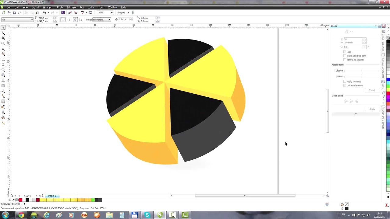Open Skype from the Windows taskbar

tap(147, 215)
